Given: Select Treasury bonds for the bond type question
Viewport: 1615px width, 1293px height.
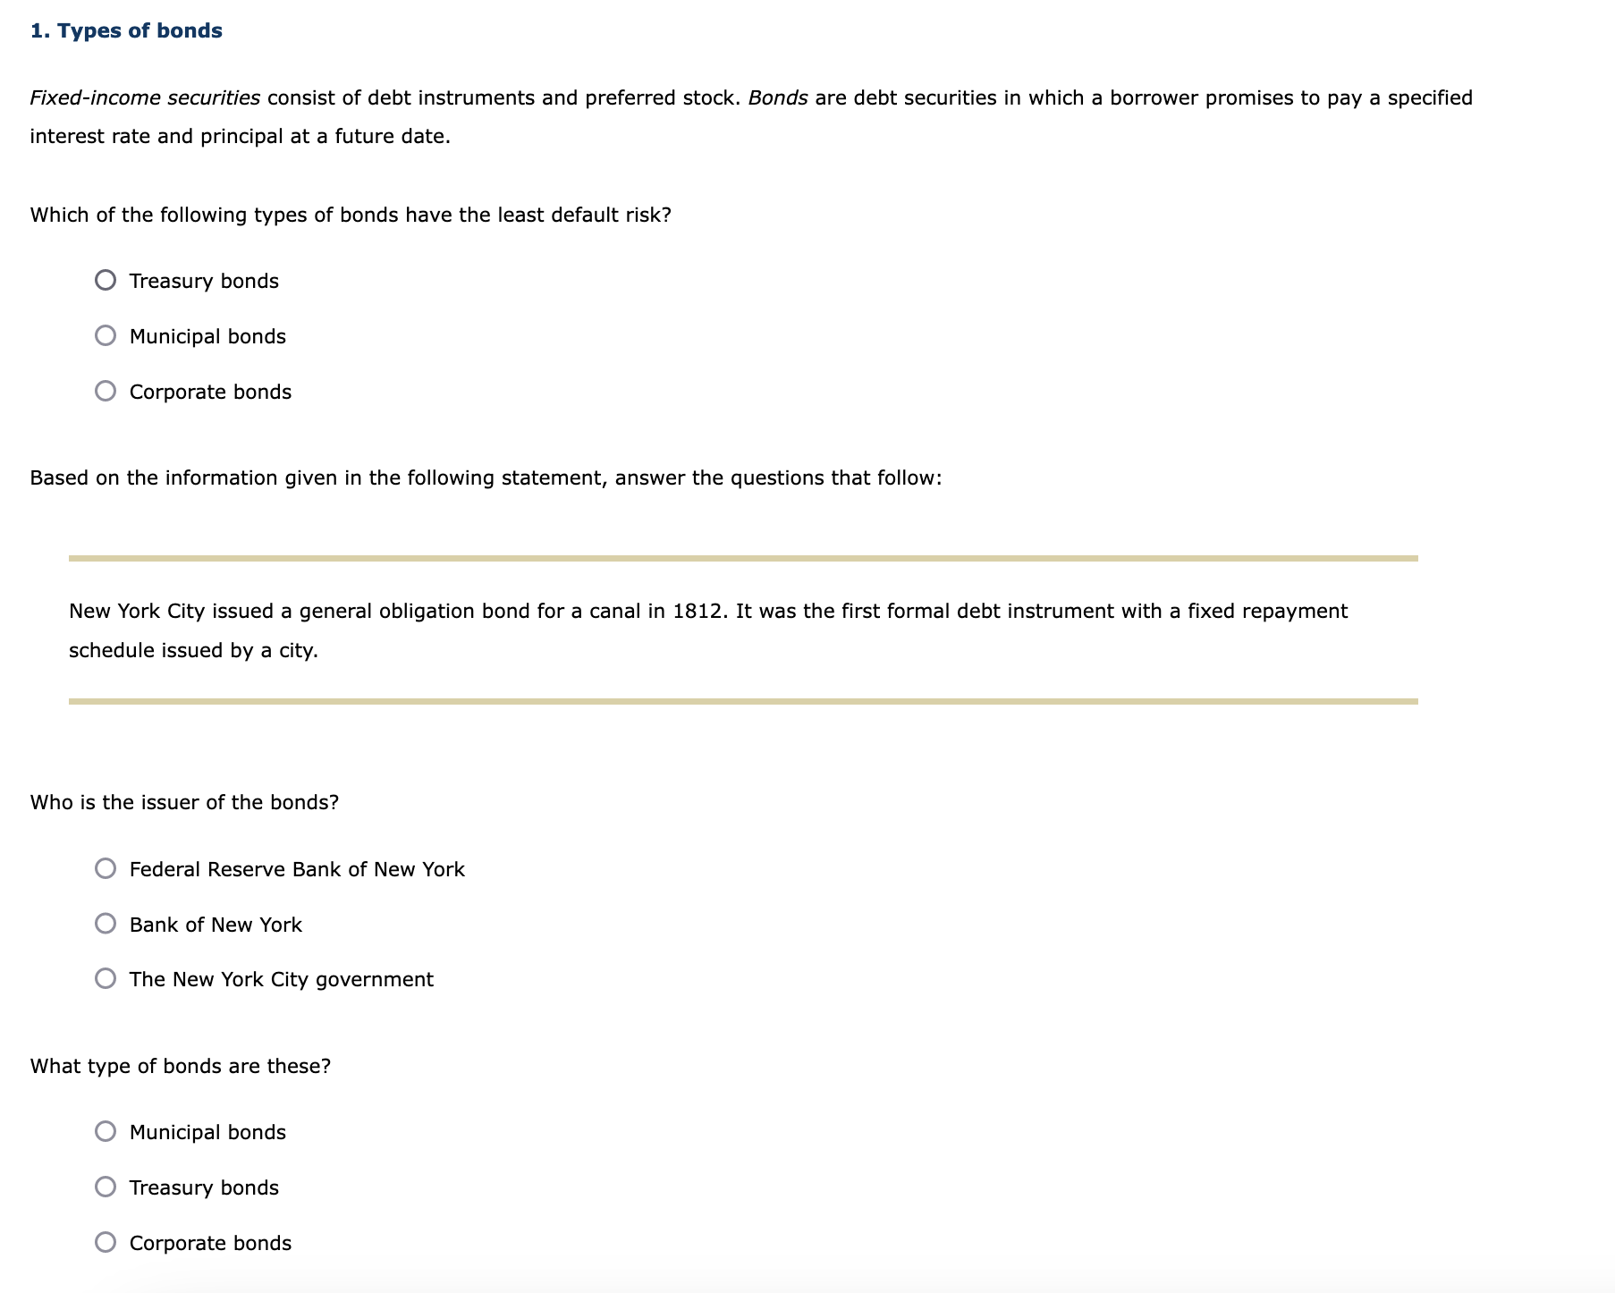Looking at the screenshot, I should (x=106, y=1187).
